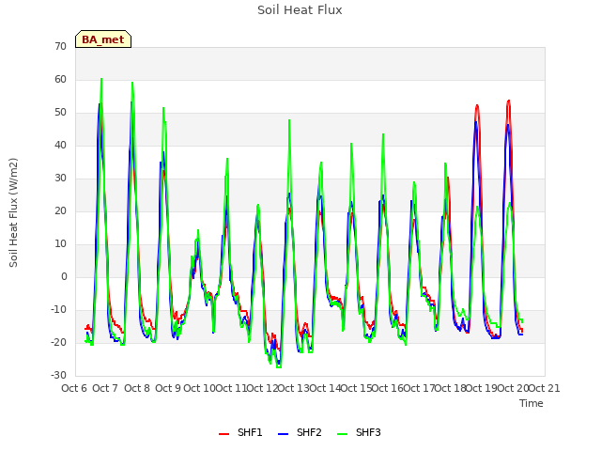Click the SHF2 legend entry
This screenshot has width=601, height=451.
(300, 432)
